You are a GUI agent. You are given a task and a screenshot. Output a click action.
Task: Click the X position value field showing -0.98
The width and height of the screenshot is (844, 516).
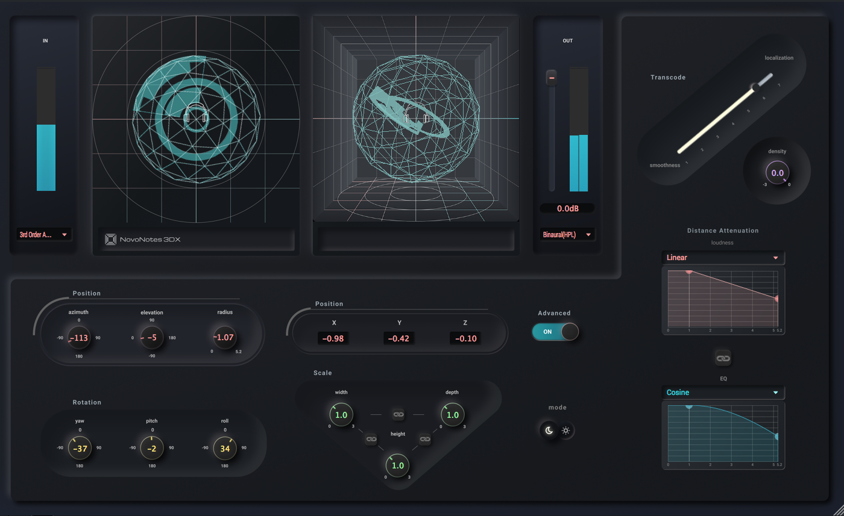334,338
